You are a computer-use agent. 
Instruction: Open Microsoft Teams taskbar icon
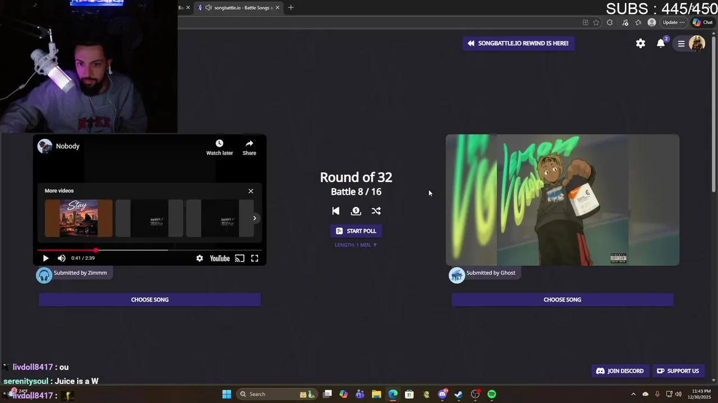(360, 394)
